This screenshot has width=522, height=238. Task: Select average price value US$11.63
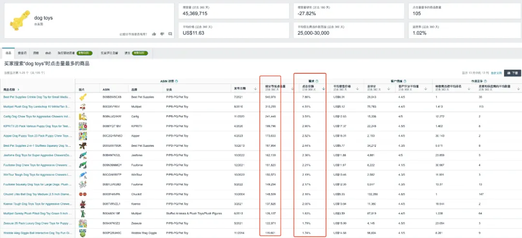[x=193, y=33]
